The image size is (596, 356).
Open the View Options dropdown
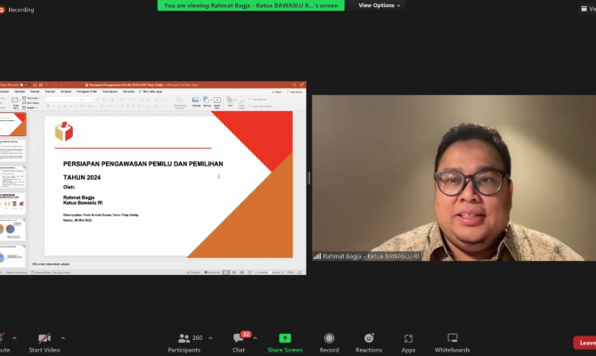click(x=379, y=5)
